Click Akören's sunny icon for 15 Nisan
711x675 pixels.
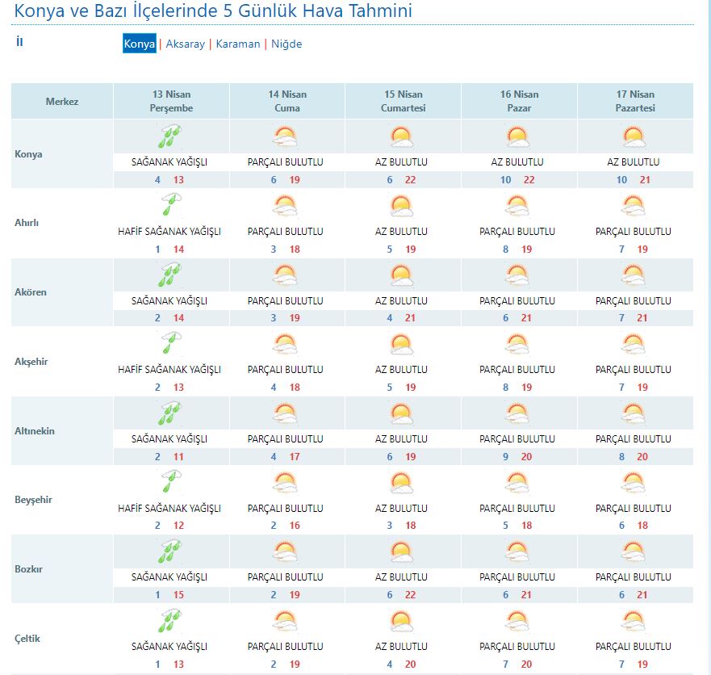point(402,275)
